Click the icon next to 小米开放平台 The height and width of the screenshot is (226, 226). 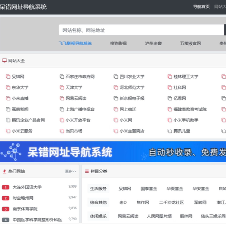pos(62,120)
